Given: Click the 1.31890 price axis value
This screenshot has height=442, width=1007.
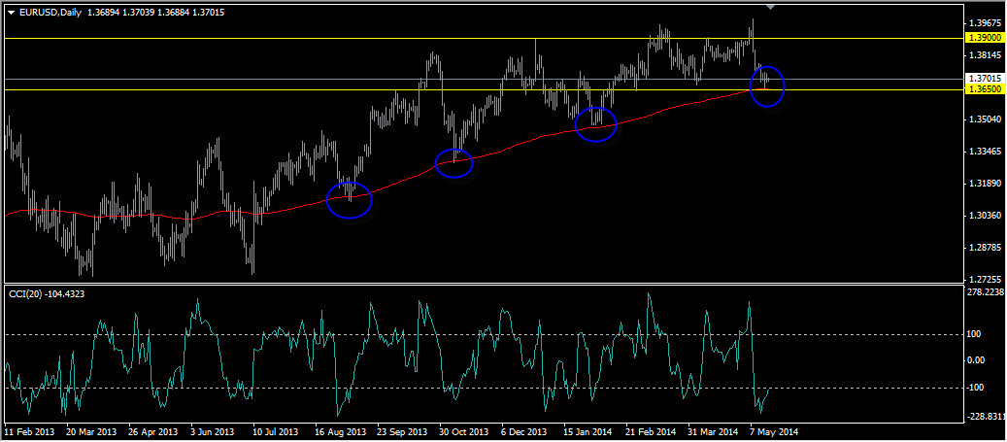Looking at the screenshot, I should coord(986,184).
